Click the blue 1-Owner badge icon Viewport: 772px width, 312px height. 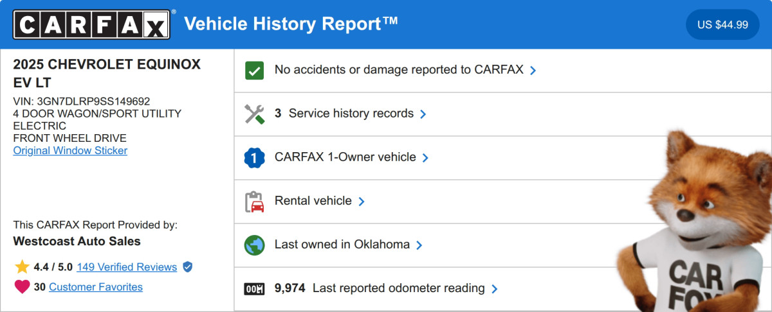click(x=255, y=157)
